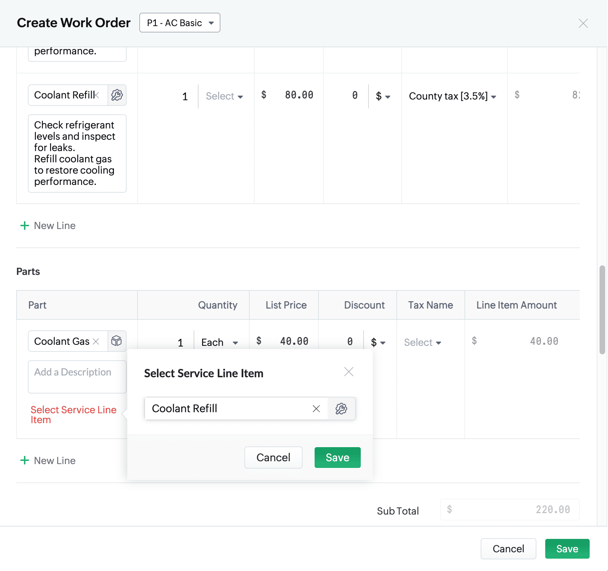Screen dimensions: 608x571
Task: Click the Parts section heading
Action: [x=28, y=271]
